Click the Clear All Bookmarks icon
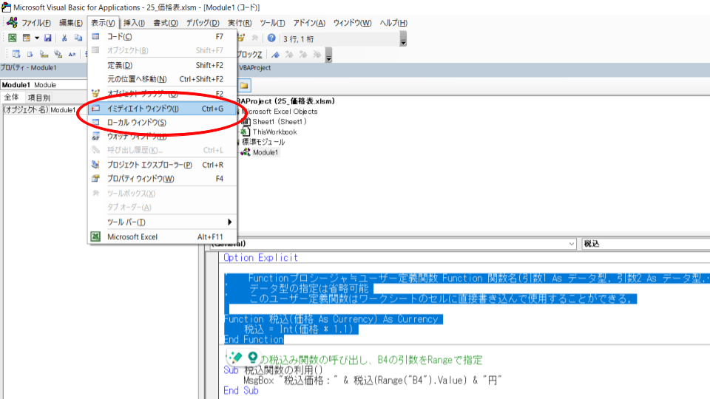This screenshot has width=710, height=399. tap(317, 54)
